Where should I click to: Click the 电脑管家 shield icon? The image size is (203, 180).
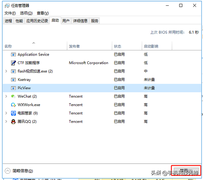coord(13,113)
